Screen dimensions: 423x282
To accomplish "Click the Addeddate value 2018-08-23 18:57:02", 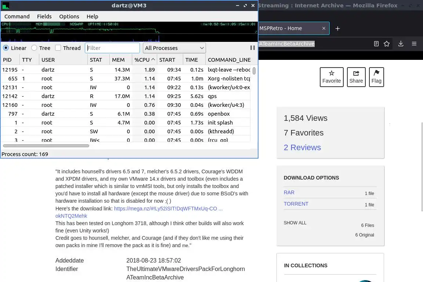I will coord(153,260).
